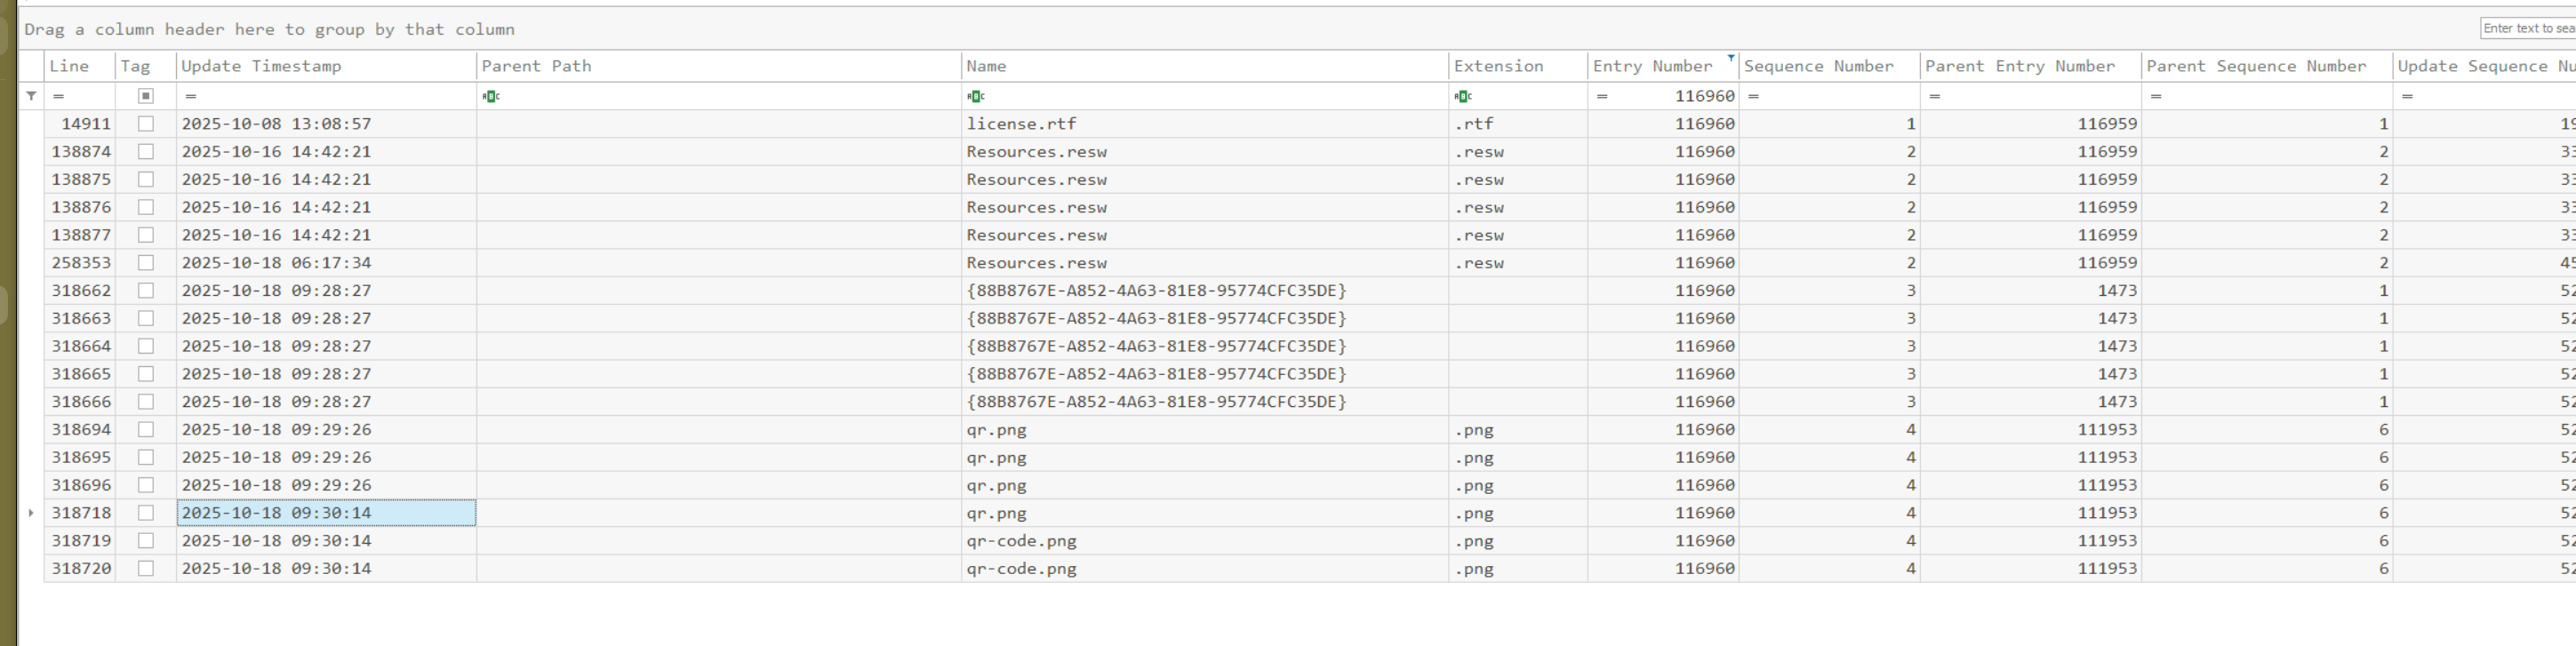Select the license.rtf name cell
This screenshot has height=646, width=2576.
[x=1205, y=124]
